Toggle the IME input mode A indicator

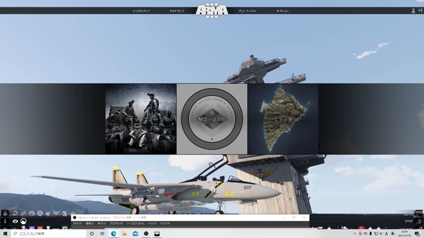click(x=386, y=233)
